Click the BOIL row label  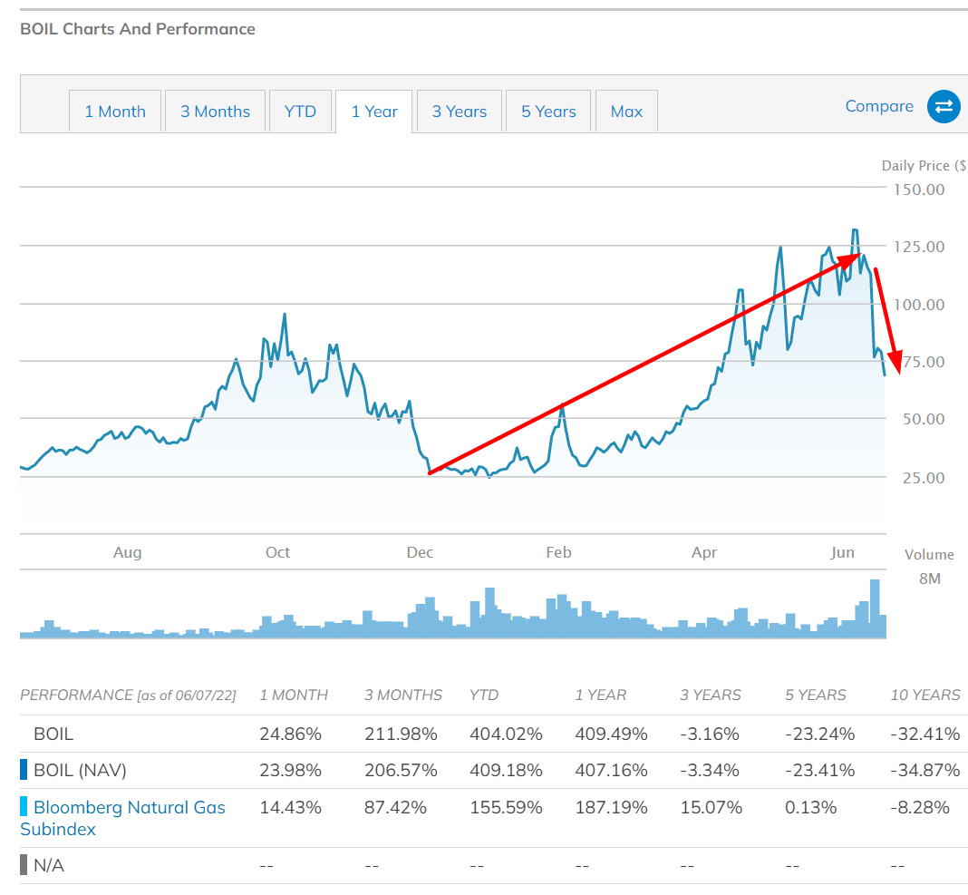click(53, 734)
